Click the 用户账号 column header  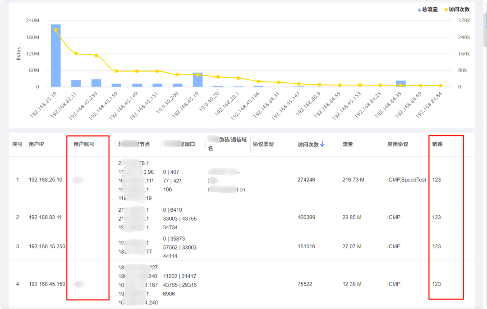coord(84,144)
